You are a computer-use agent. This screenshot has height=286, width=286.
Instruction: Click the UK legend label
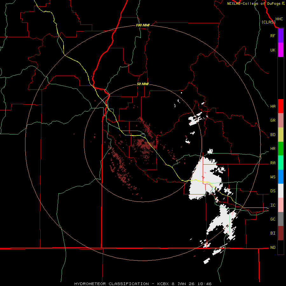point(273,50)
